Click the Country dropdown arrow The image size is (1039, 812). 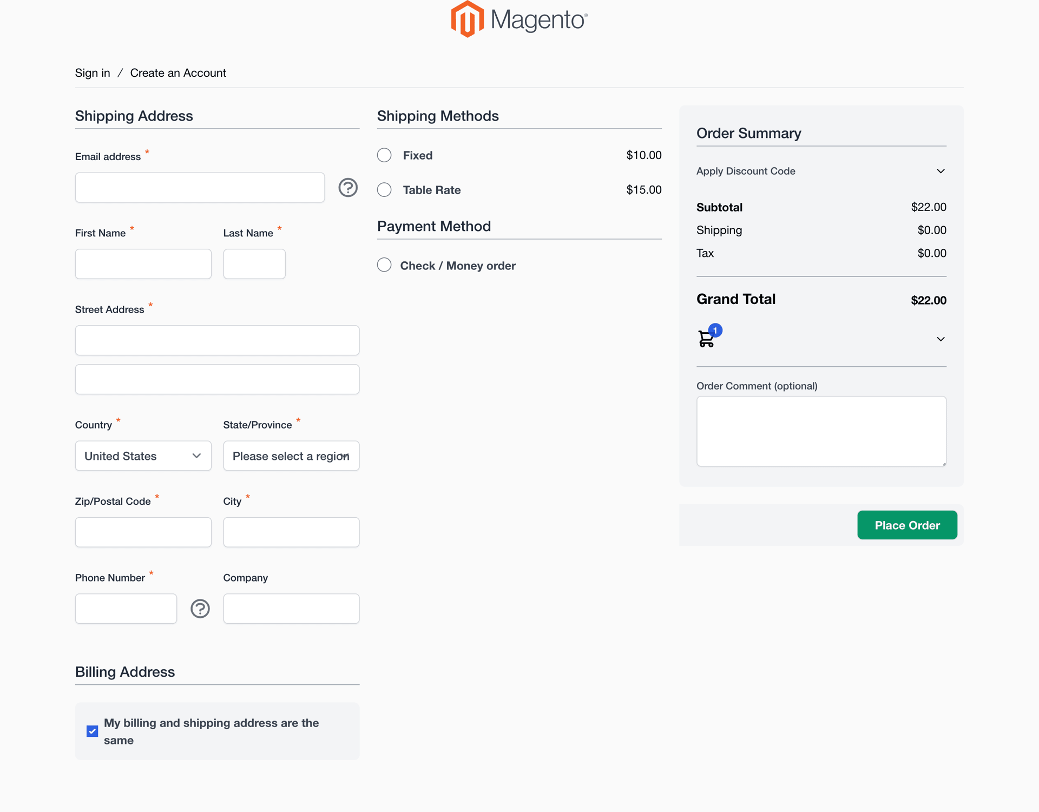tap(196, 456)
